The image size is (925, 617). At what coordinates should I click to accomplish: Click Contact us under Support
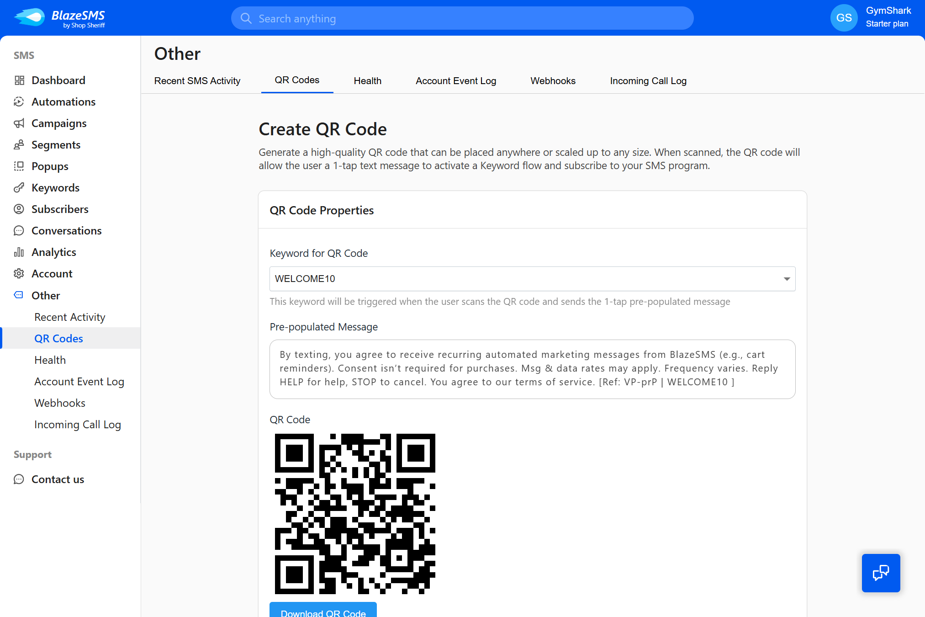tap(58, 479)
